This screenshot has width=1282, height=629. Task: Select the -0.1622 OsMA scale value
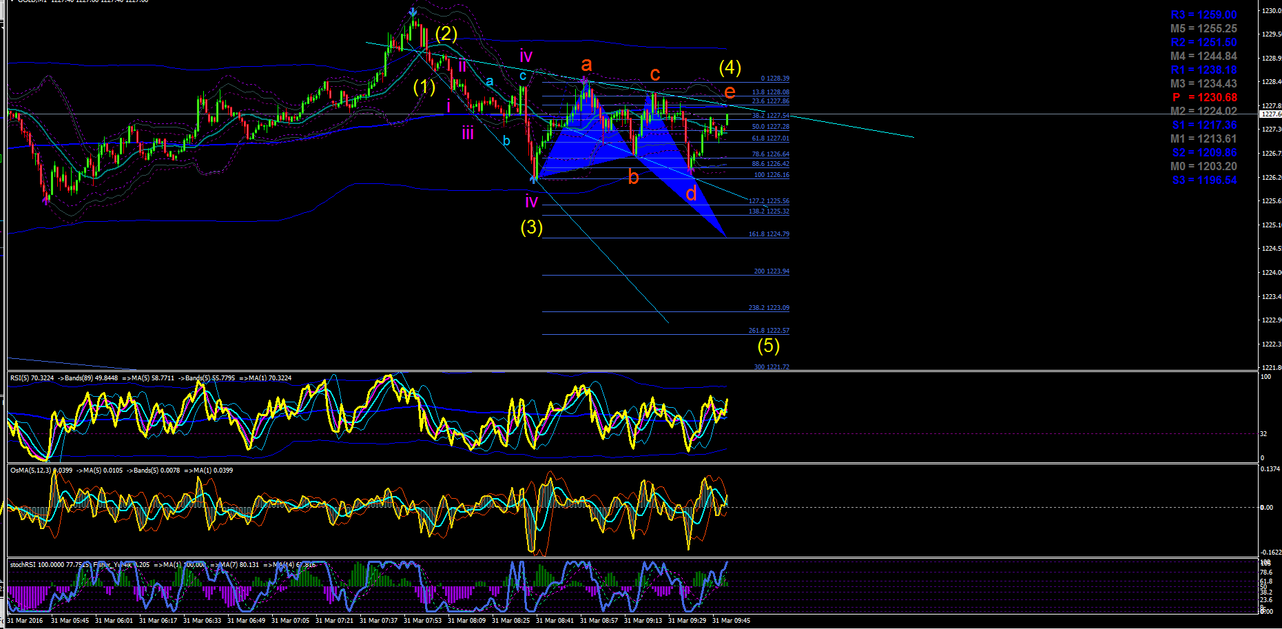[x=1271, y=553]
